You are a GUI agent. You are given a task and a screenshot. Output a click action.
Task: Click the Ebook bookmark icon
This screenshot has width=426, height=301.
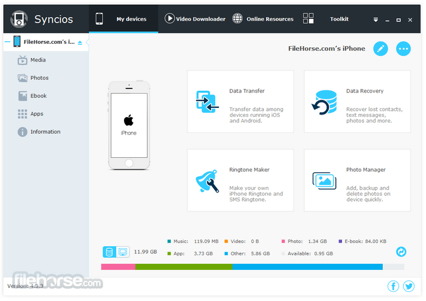tap(23, 96)
